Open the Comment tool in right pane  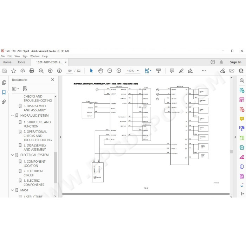coord(242,119)
